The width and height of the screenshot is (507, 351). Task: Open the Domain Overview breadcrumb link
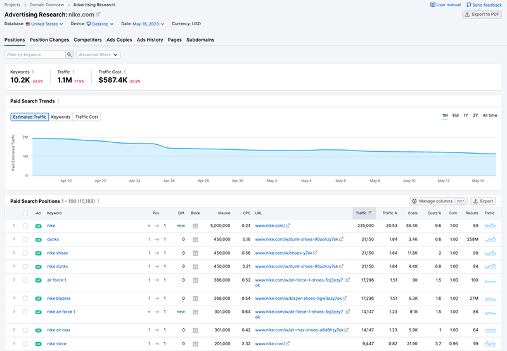click(47, 5)
